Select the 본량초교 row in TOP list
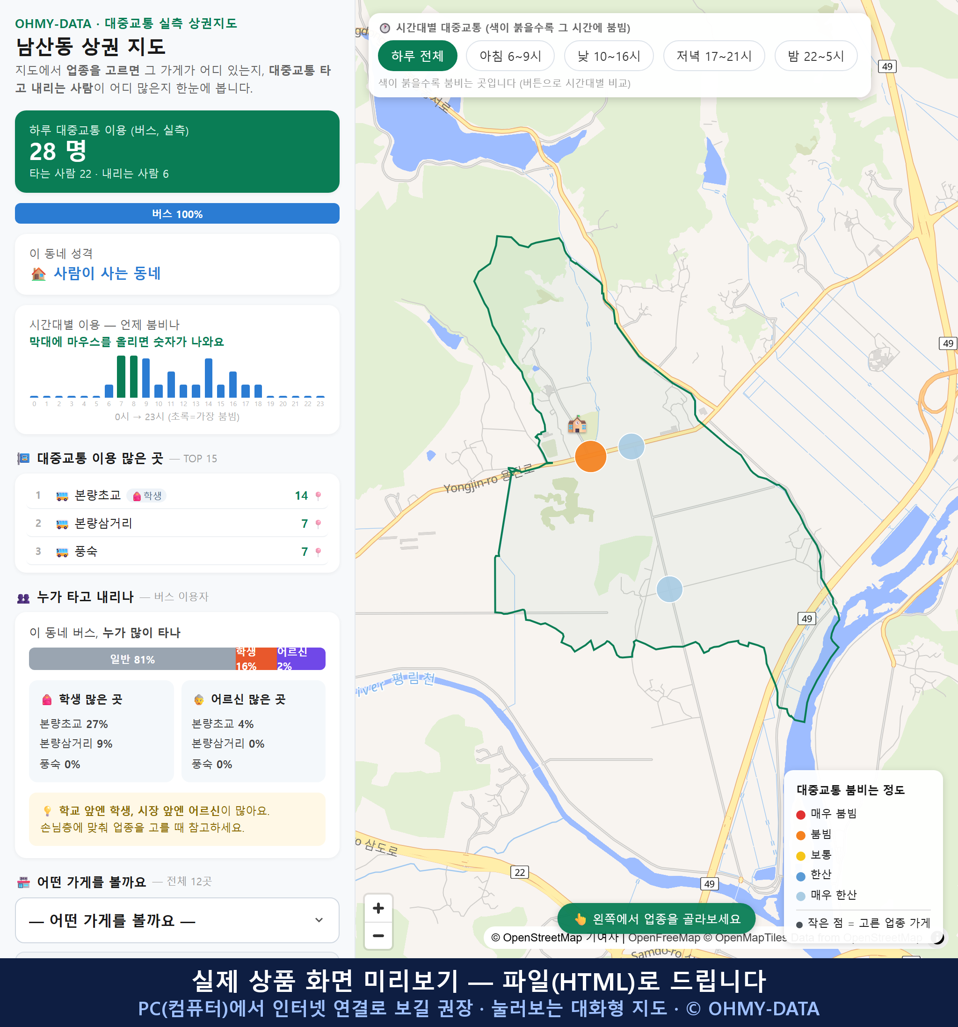The width and height of the screenshot is (958, 1027). pos(177,496)
